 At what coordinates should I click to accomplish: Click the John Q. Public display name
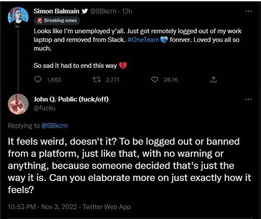click(x=71, y=99)
